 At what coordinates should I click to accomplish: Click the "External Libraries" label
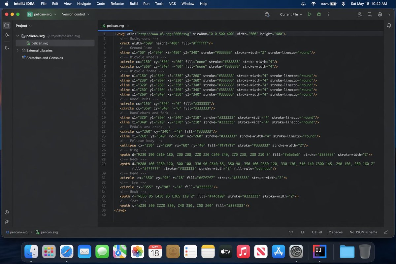click(39, 50)
